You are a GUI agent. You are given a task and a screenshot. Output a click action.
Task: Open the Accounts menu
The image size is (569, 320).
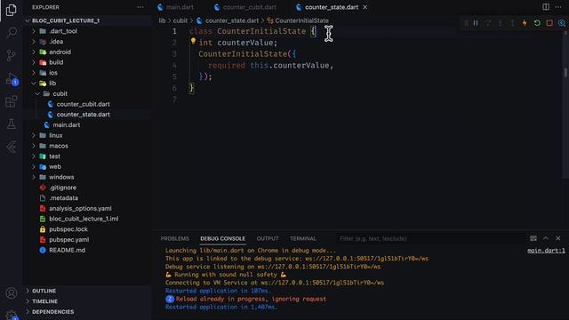[x=12, y=292]
